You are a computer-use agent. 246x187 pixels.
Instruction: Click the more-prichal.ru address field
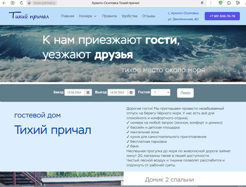(x=44, y=3)
